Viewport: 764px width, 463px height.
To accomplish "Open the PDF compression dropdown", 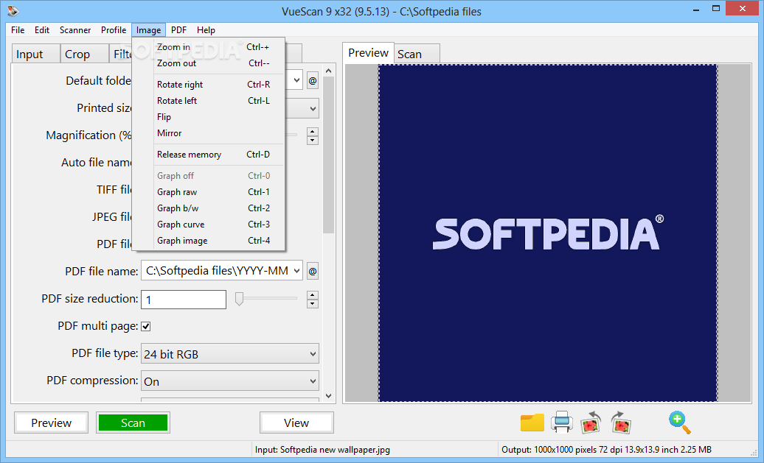I will 230,381.
